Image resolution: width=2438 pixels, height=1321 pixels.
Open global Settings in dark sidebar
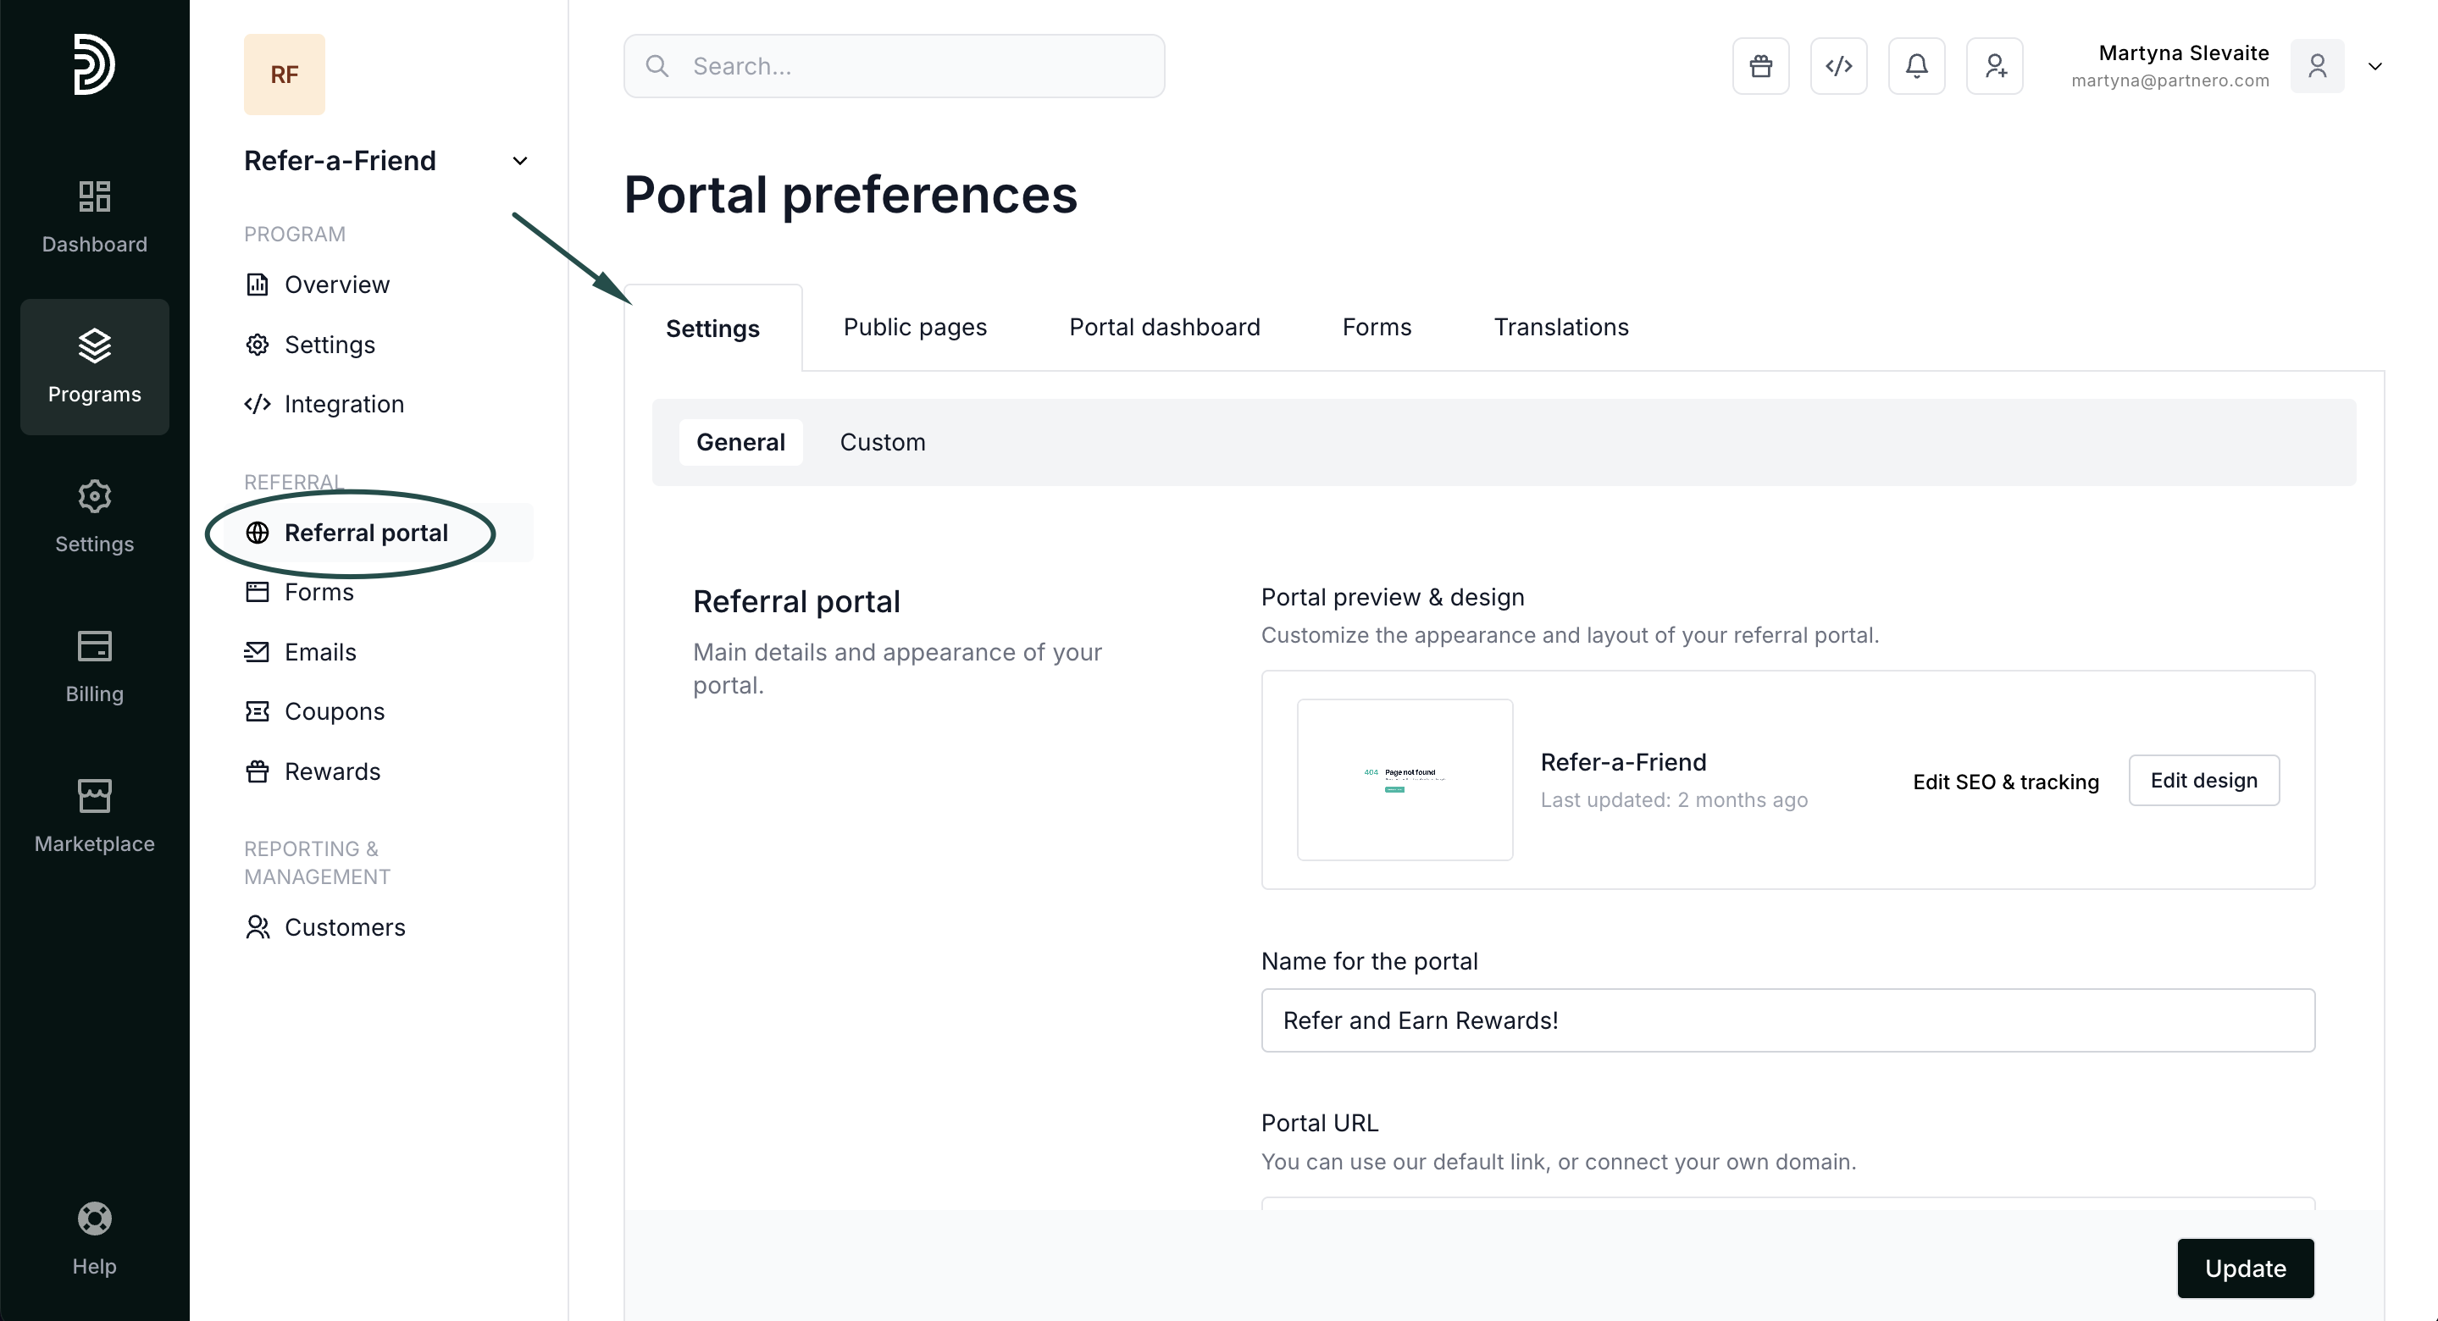(95, 517)
